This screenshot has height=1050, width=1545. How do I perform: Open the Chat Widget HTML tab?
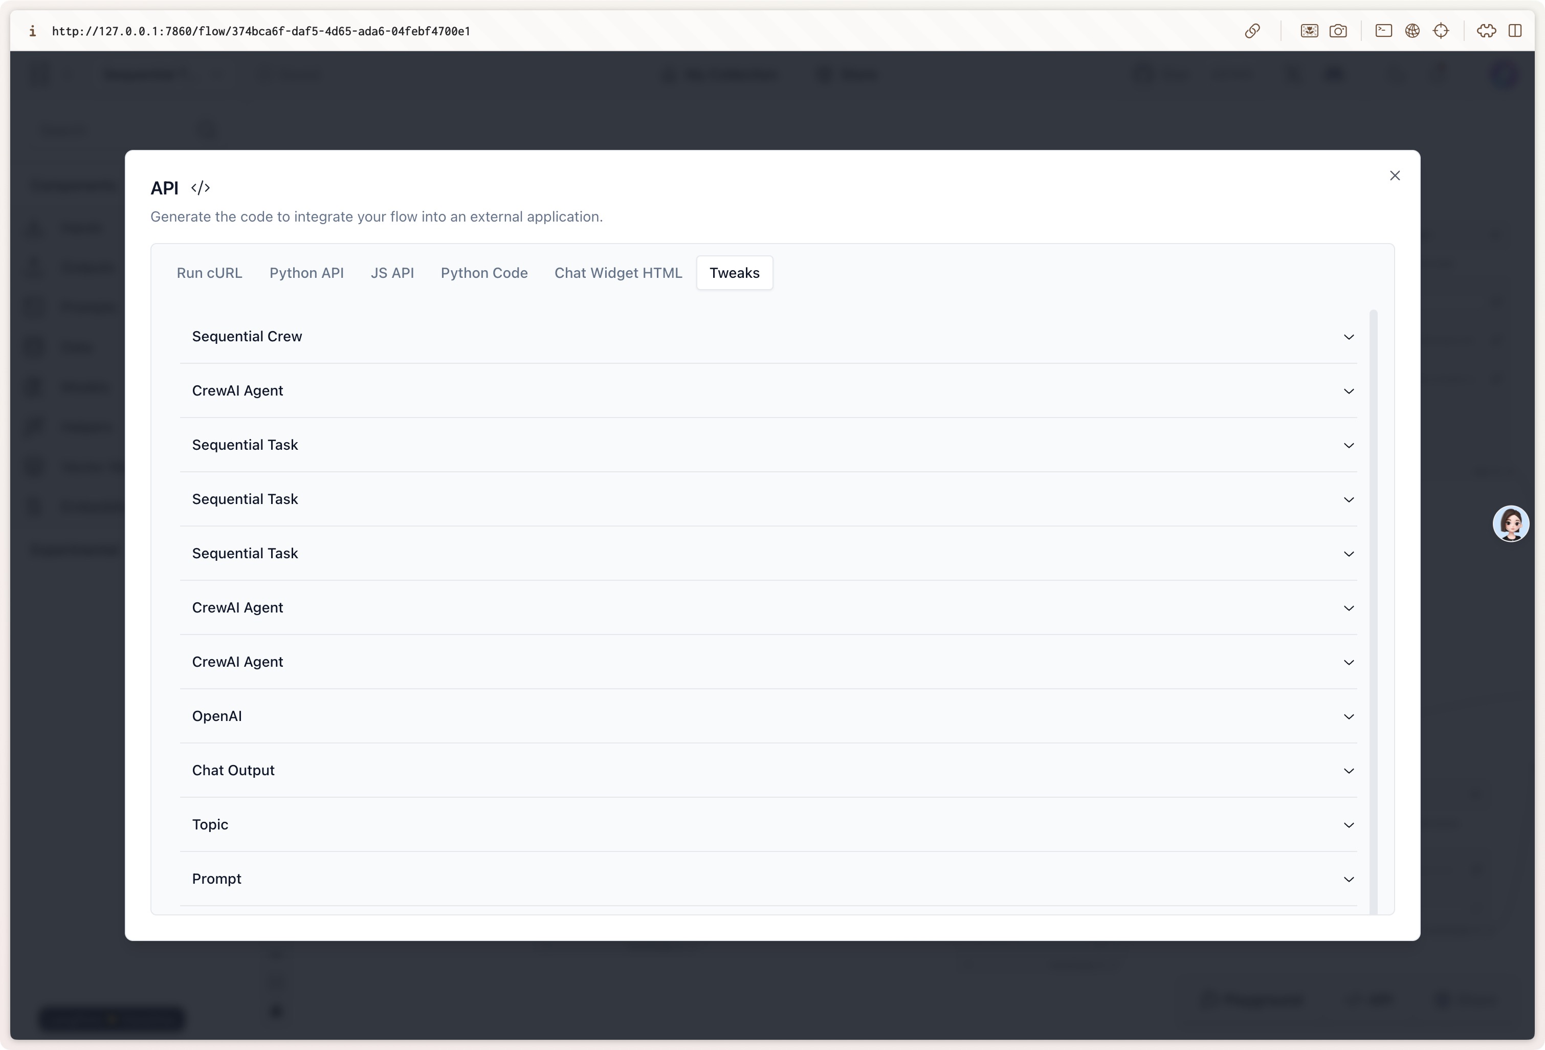[x=619, y=273]
